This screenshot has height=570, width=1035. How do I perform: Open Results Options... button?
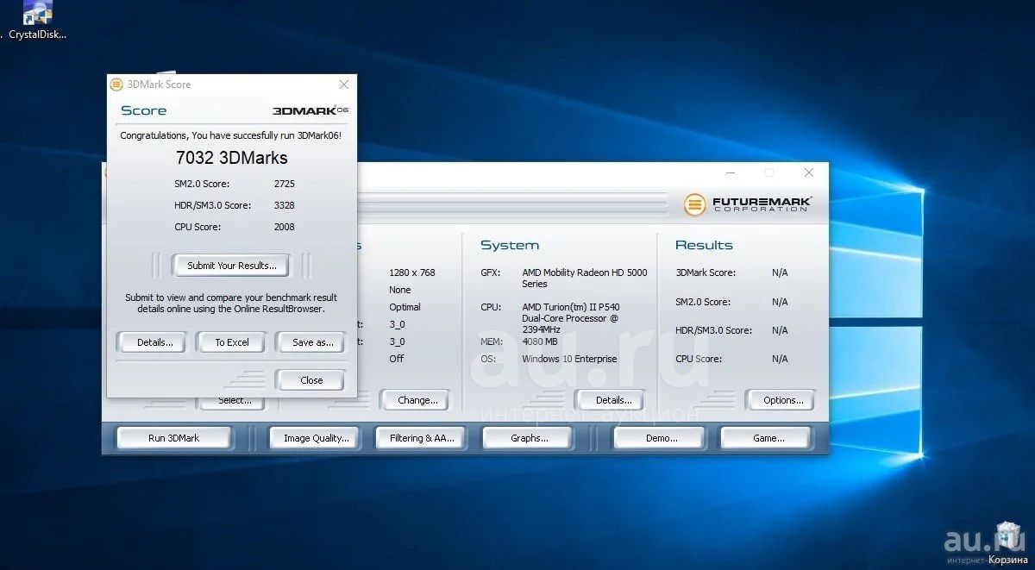click(x=783, y=400)
